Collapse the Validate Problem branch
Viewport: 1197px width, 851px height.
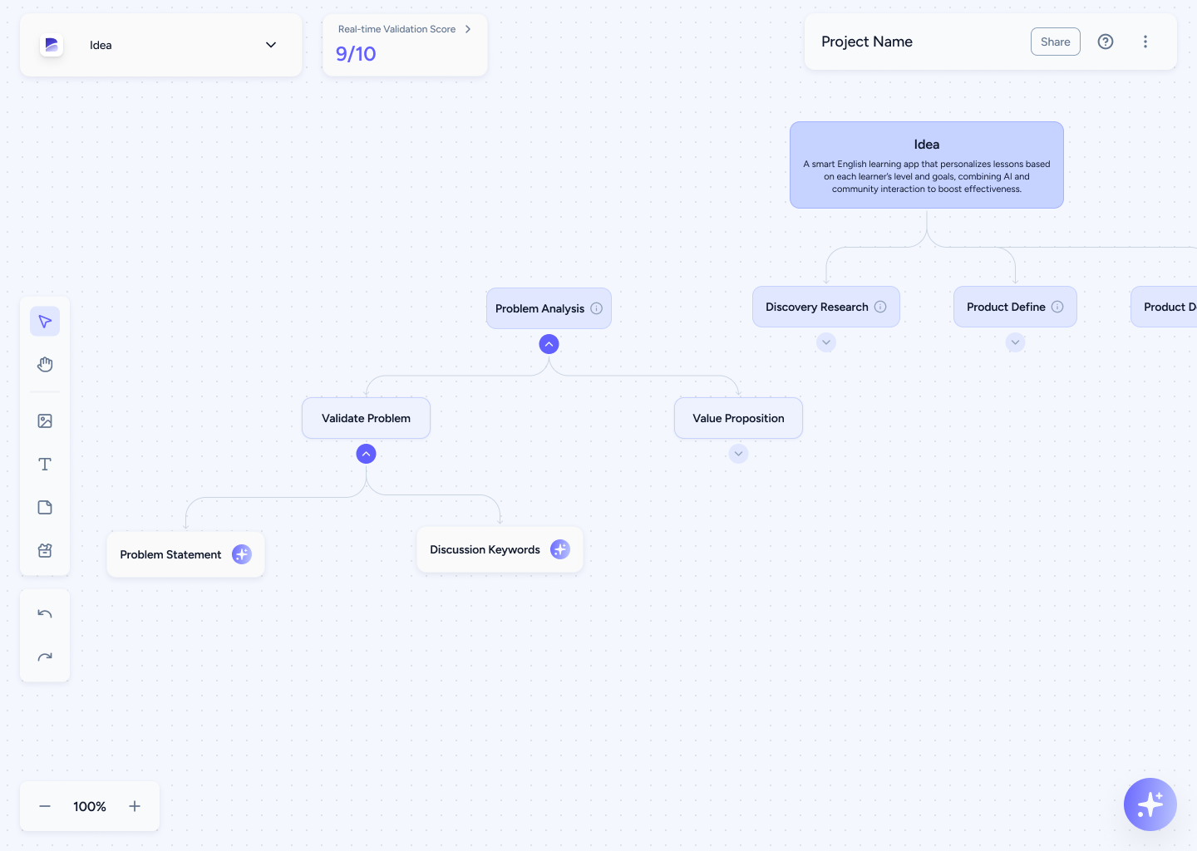pyautogui.click(x=366, y=454)
